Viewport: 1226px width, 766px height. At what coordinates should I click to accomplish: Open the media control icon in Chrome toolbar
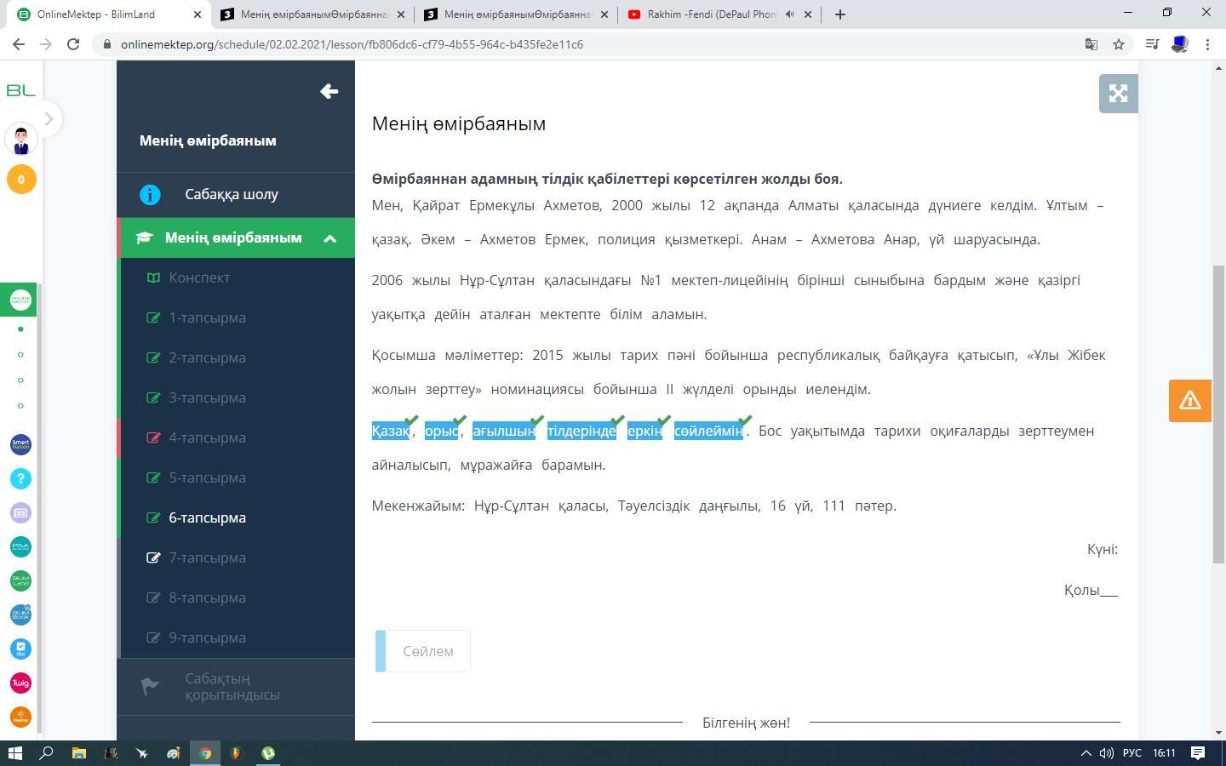[1152, 44]
